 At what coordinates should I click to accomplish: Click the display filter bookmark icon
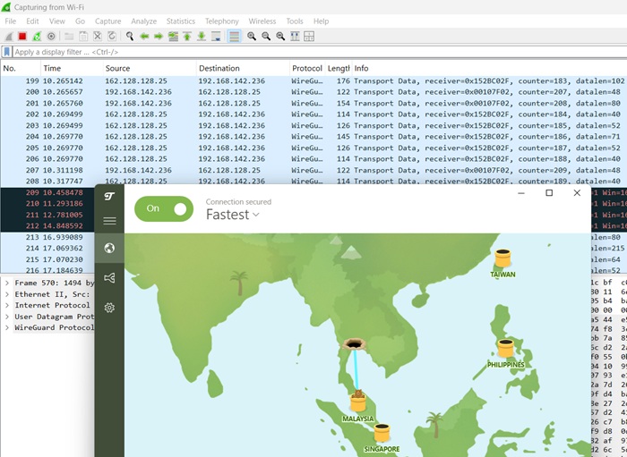tap(6, 52)
